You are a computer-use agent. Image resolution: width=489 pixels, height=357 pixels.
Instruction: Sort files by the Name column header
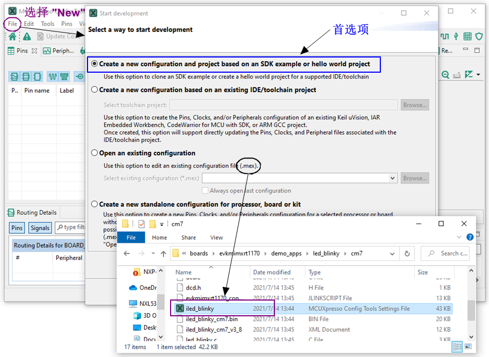tap(184, 272)
